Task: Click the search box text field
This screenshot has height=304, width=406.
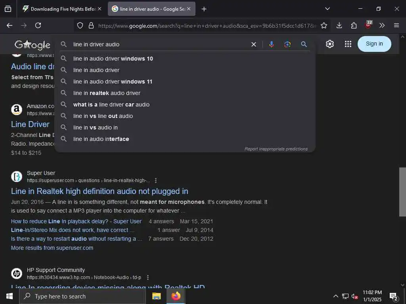Action: pos(161,44)
